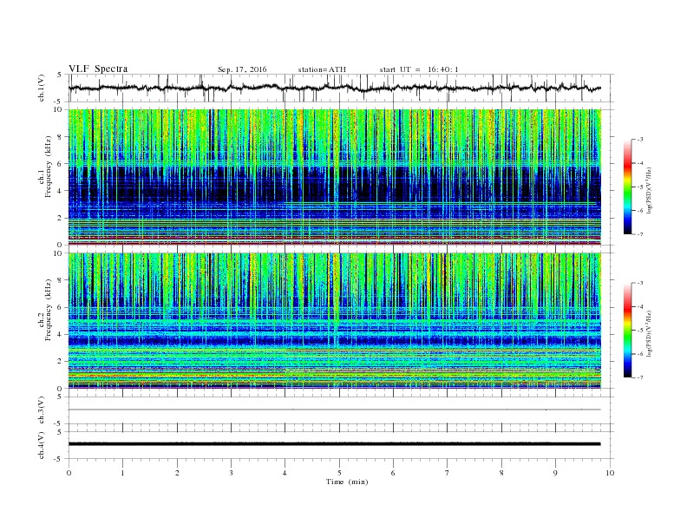Click time axis tick label "6"

tap(393, 473)
